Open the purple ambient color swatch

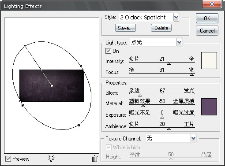click(209, 107)
